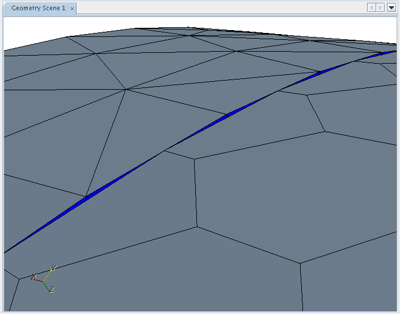Click the Y axis label on the triad

click(x=53, y=267)
